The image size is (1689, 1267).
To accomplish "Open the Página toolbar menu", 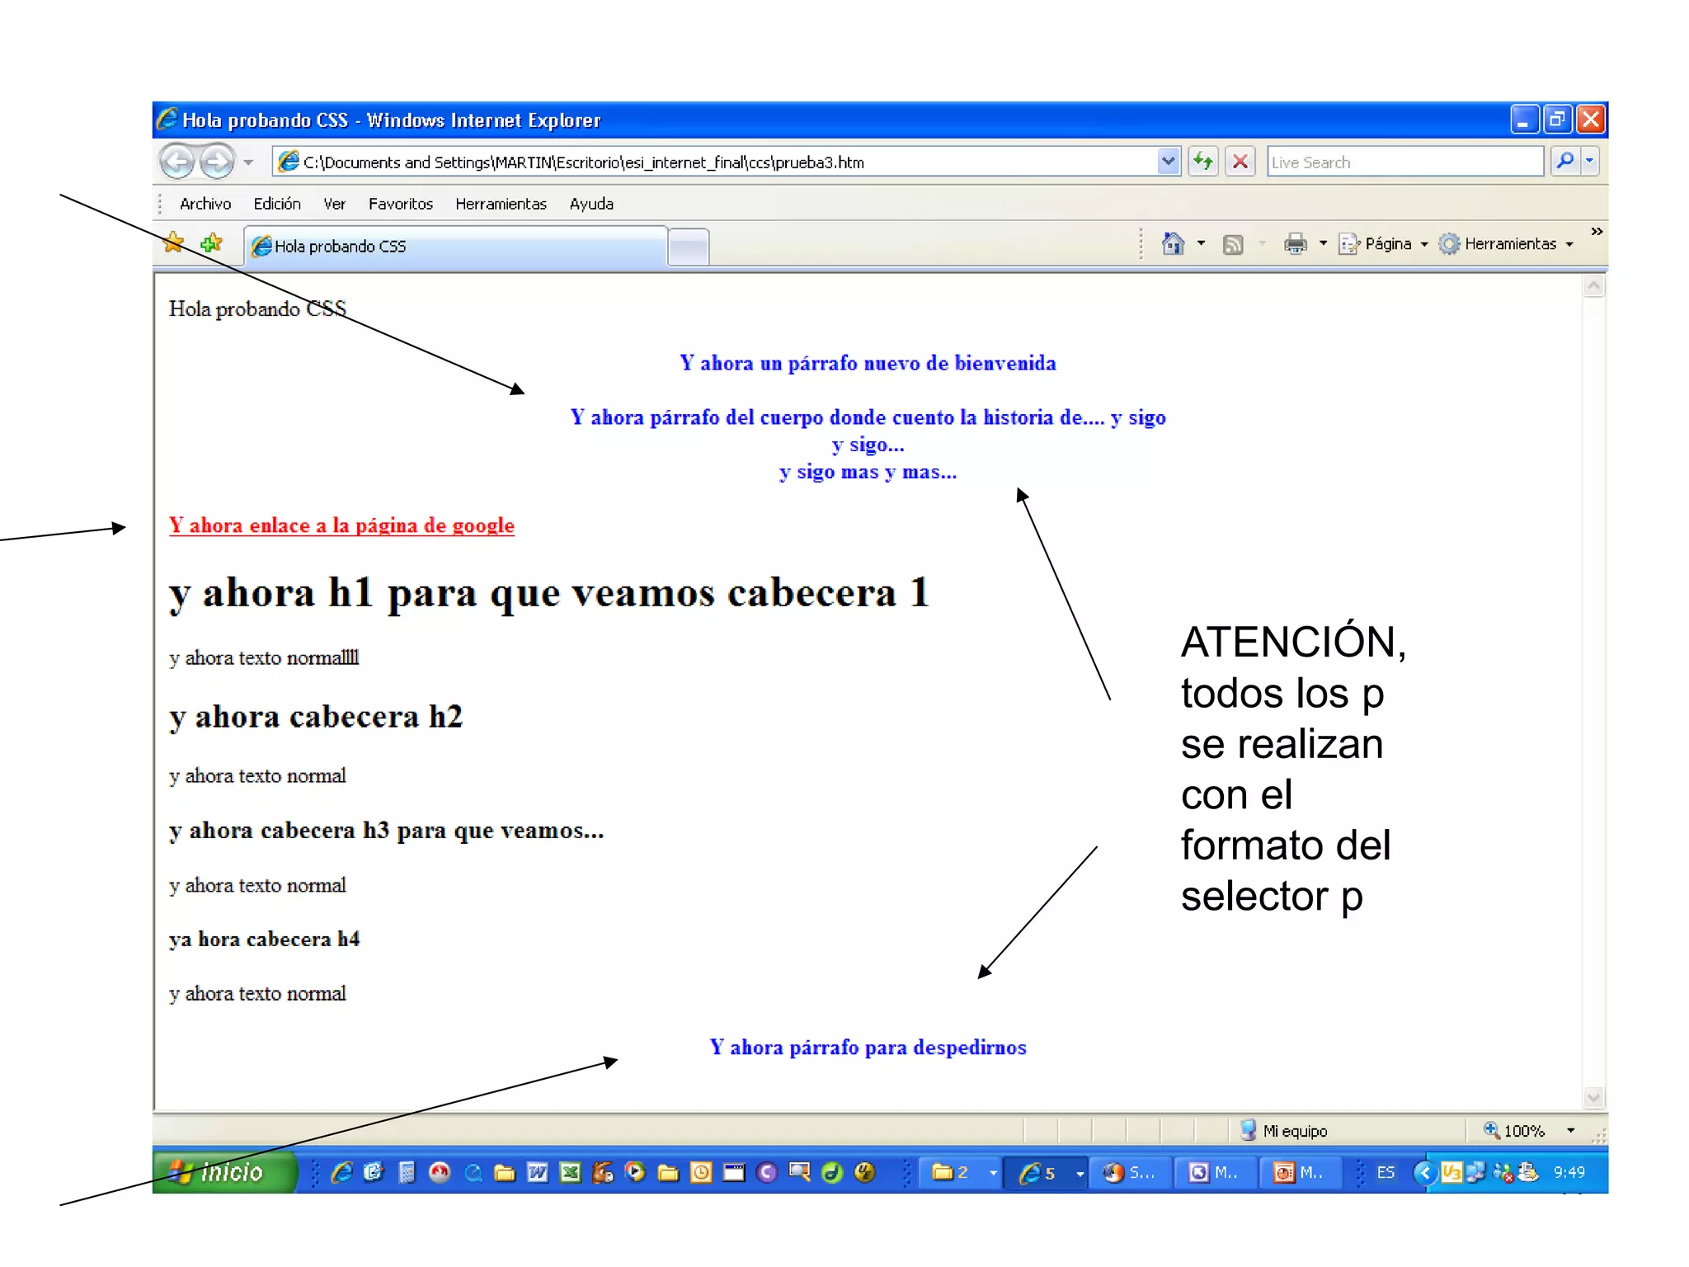I will coord(1383,243).
